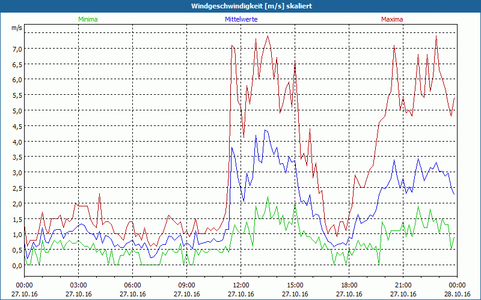Click the '2,5' y-axis value
Viewport: 481px width, 300px height.
tap(17, 188)
